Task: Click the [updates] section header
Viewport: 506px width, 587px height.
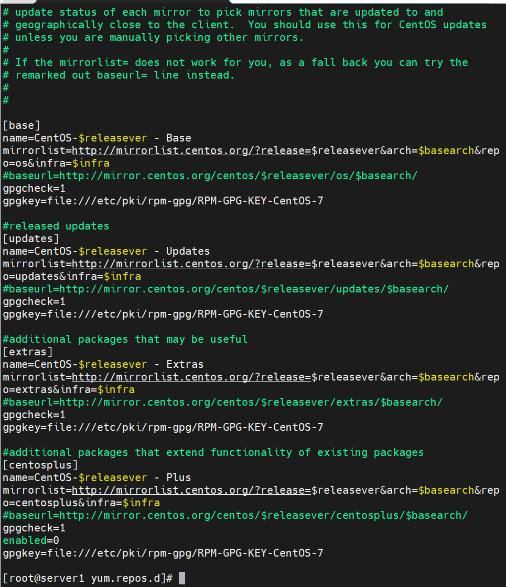Action: click(x=31, y=238)
